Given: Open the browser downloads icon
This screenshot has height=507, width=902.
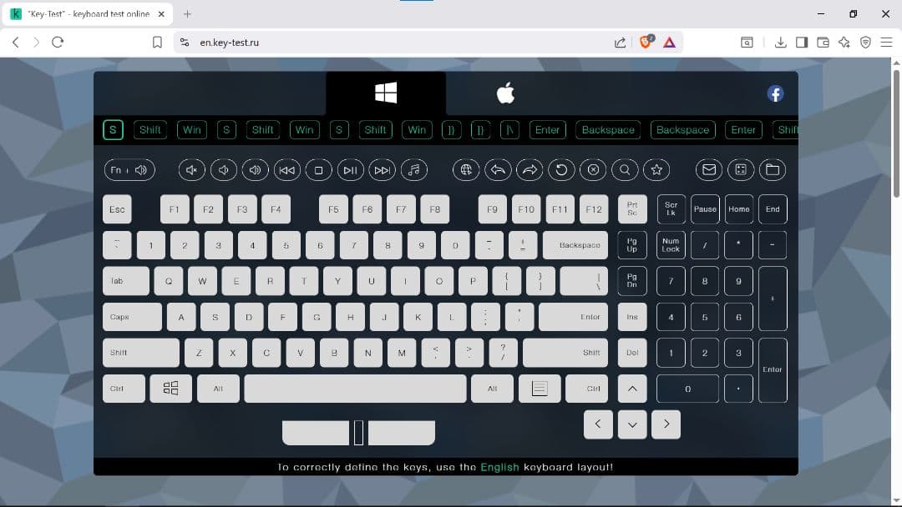Looking at the screenshot, I should pos(780,42).
